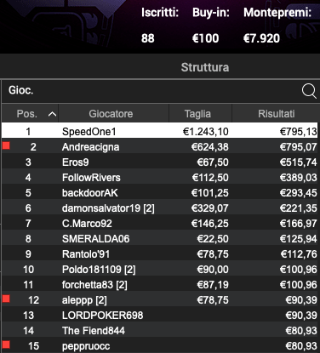Select SMERALDA06 in the standings

click(160, 239)
